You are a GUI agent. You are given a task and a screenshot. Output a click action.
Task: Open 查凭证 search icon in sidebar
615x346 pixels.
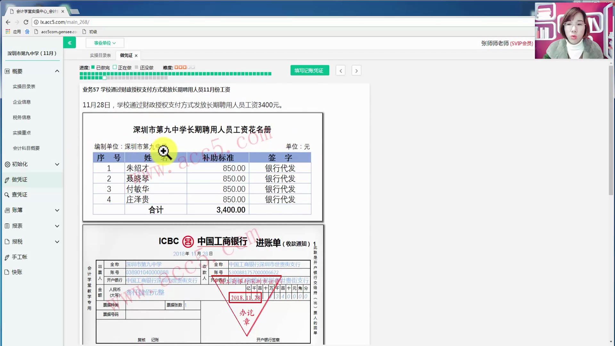[7, 195]
